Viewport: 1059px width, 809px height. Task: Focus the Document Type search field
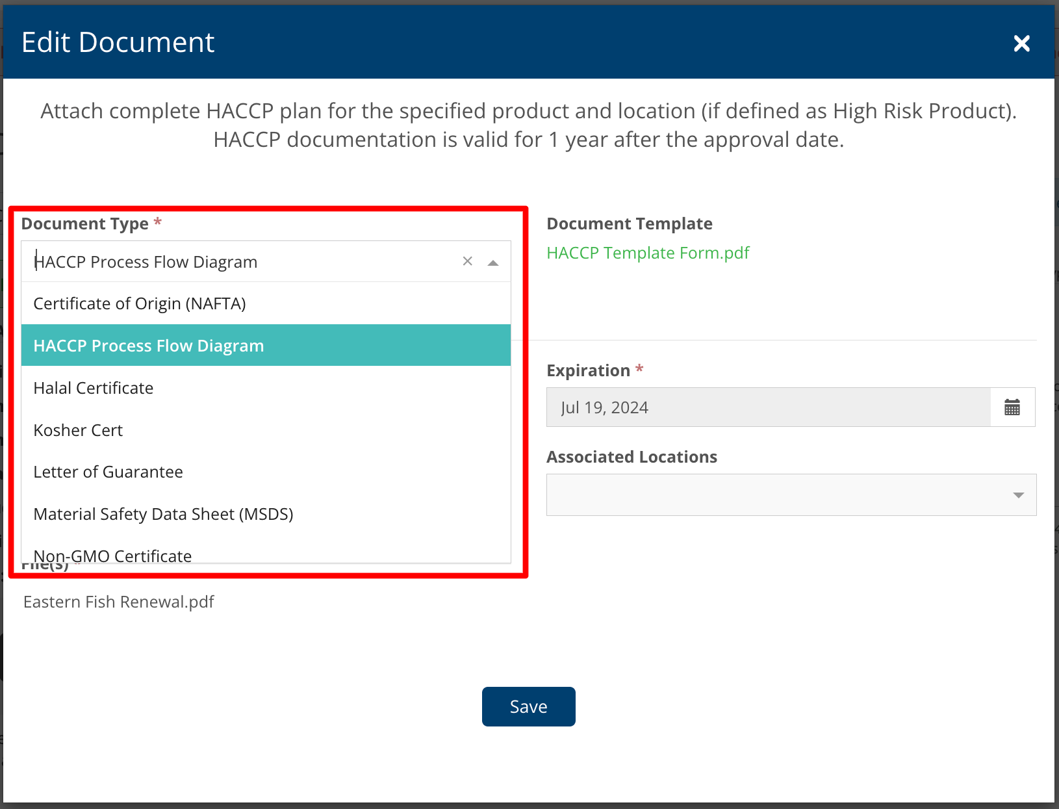(x=240, y=262)
